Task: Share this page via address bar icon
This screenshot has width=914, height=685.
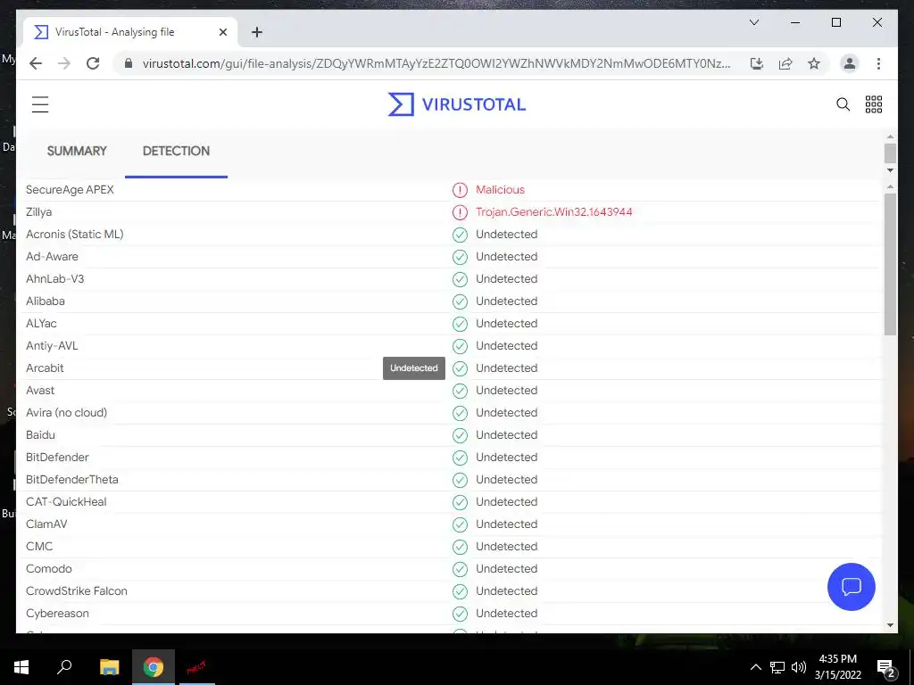Action: tap(785, 63)
